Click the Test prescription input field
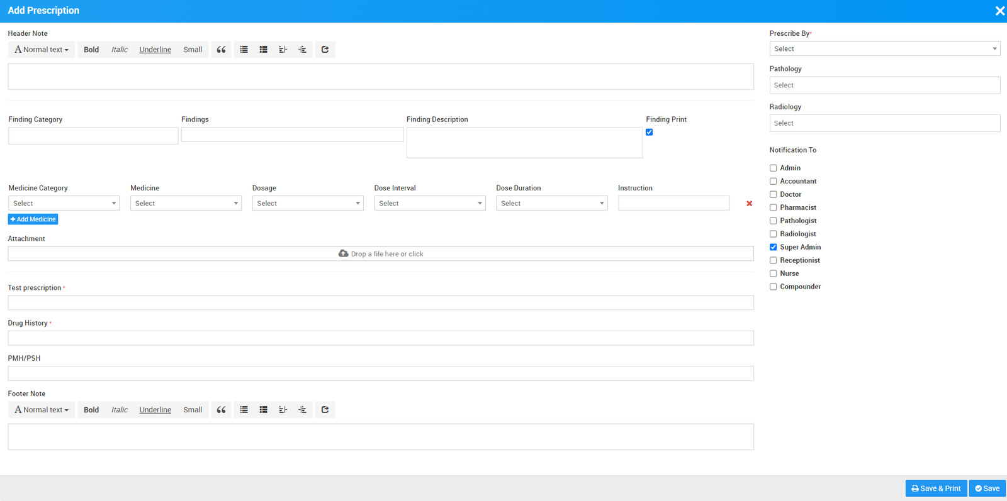 (381, 303)
